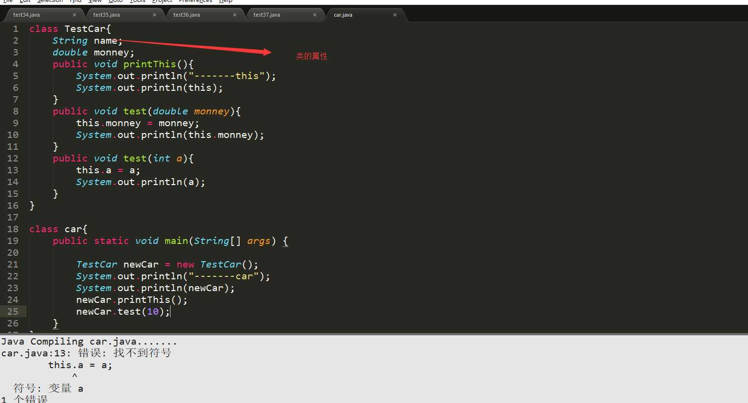Close the test36.java tab
Screen dimensions: 748x403
coord(234,15)
